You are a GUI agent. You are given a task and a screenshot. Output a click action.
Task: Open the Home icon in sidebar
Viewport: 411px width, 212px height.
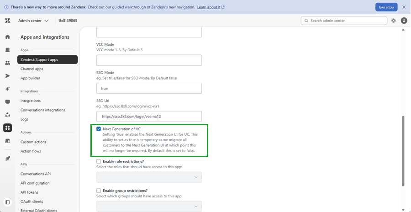[8, 37]
